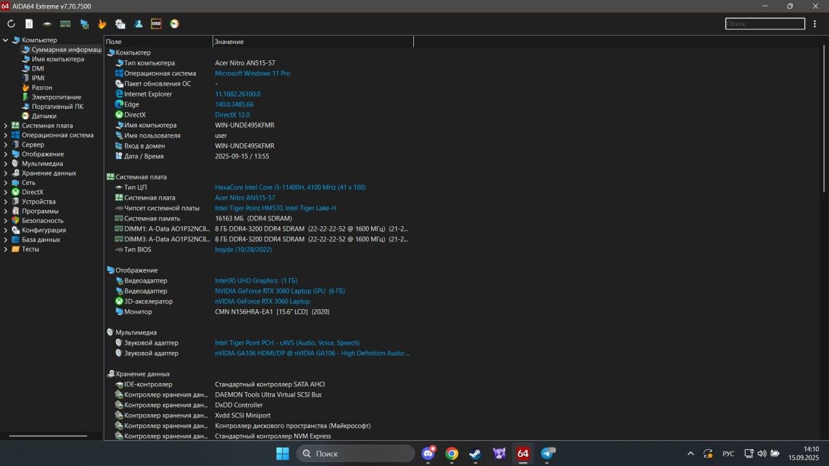Screen dimensions: 829x466
Task: Open the DirectX 12.0 link
Action: (232, 115)
